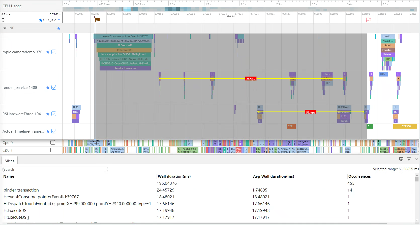Click the move-to-top arrow icon in Slices panel
Screen dimensions: 420x225
click(409, 159)
